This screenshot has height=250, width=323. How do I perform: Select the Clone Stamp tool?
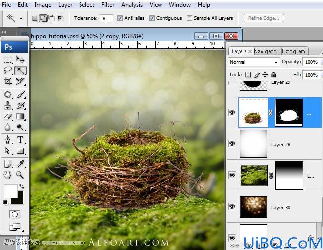[8, 105]
